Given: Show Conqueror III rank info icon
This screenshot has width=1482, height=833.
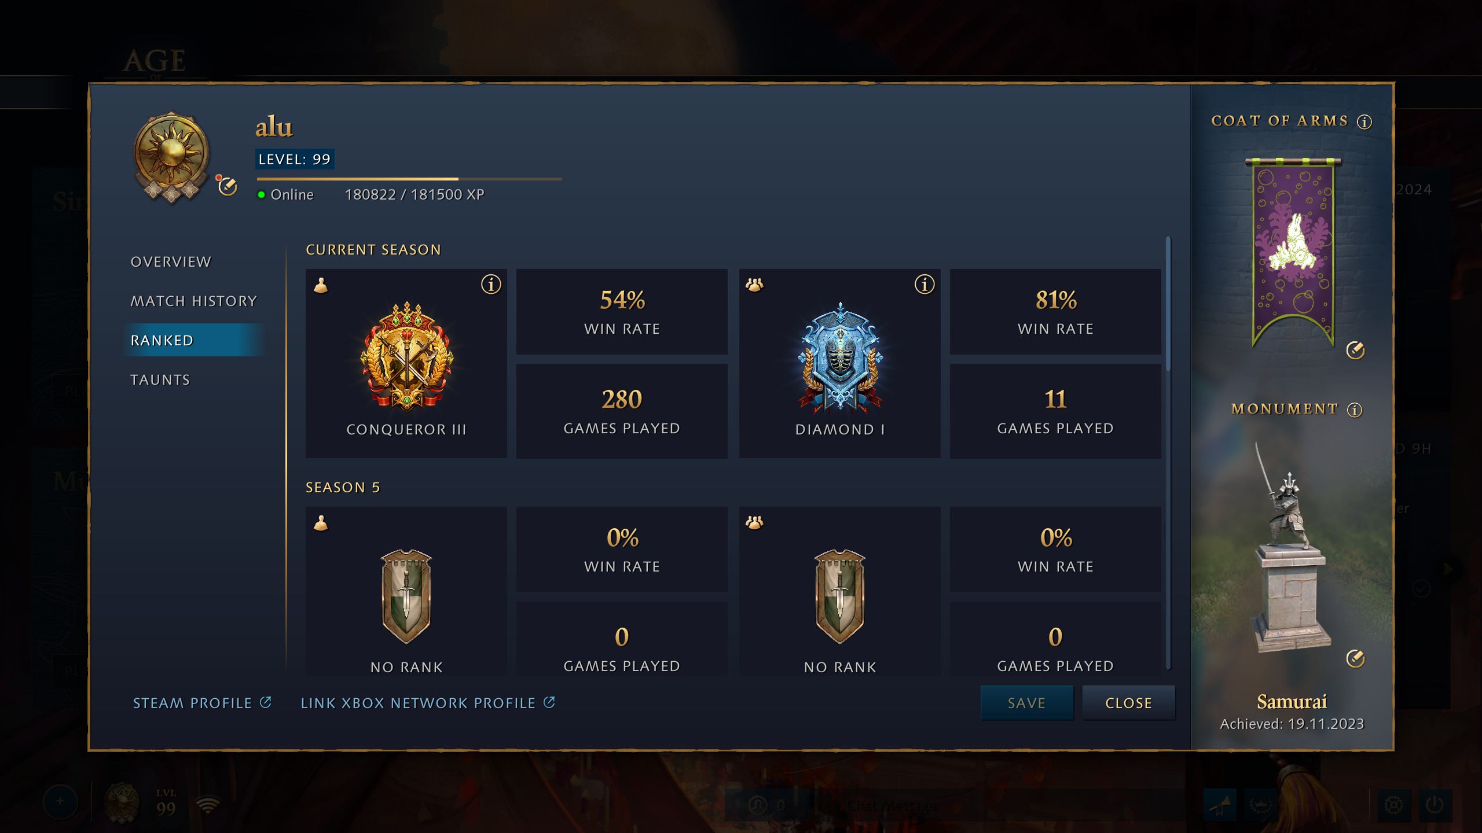Looking at the screenshot, I should (491, 284).
